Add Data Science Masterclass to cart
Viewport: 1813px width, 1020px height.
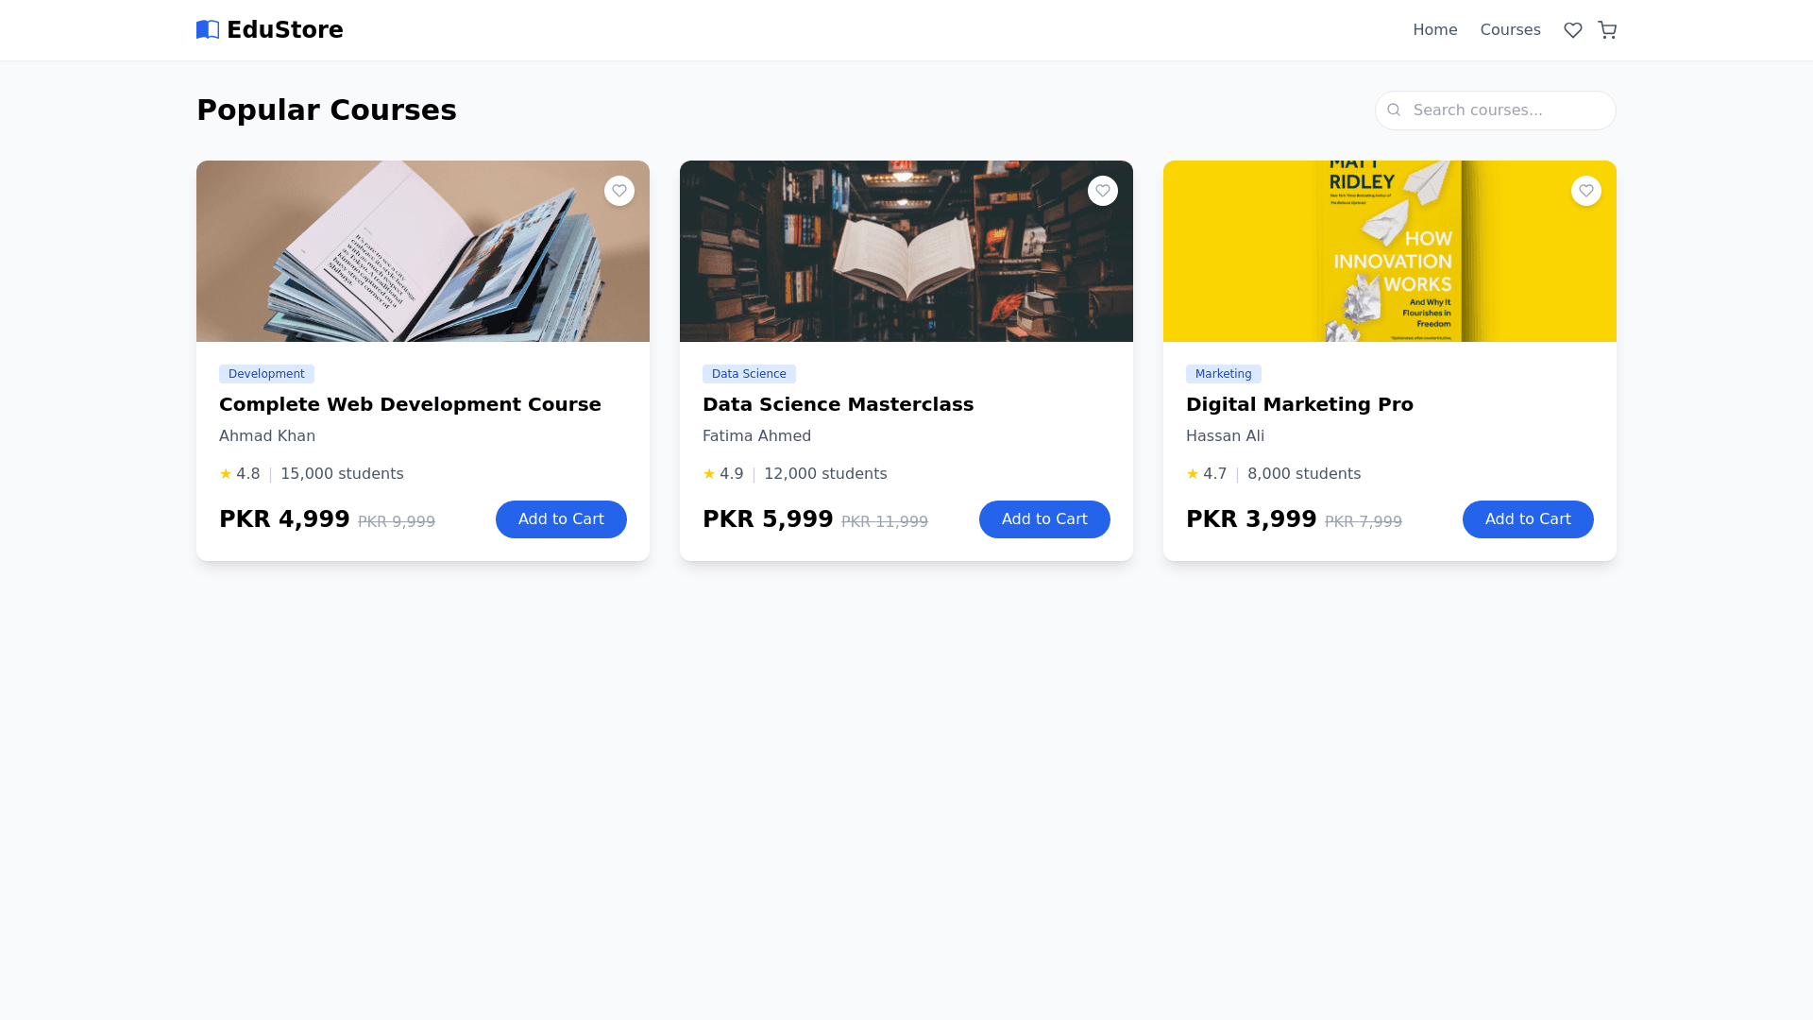(1044, 519)
